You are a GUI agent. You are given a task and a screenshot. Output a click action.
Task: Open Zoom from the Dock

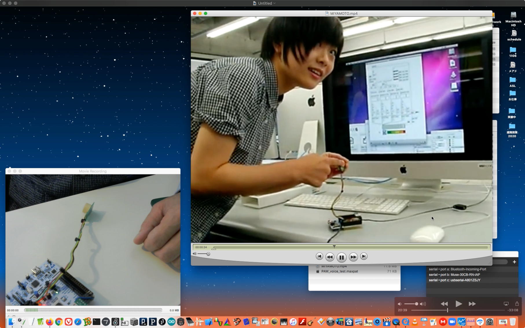pos(452,322)
